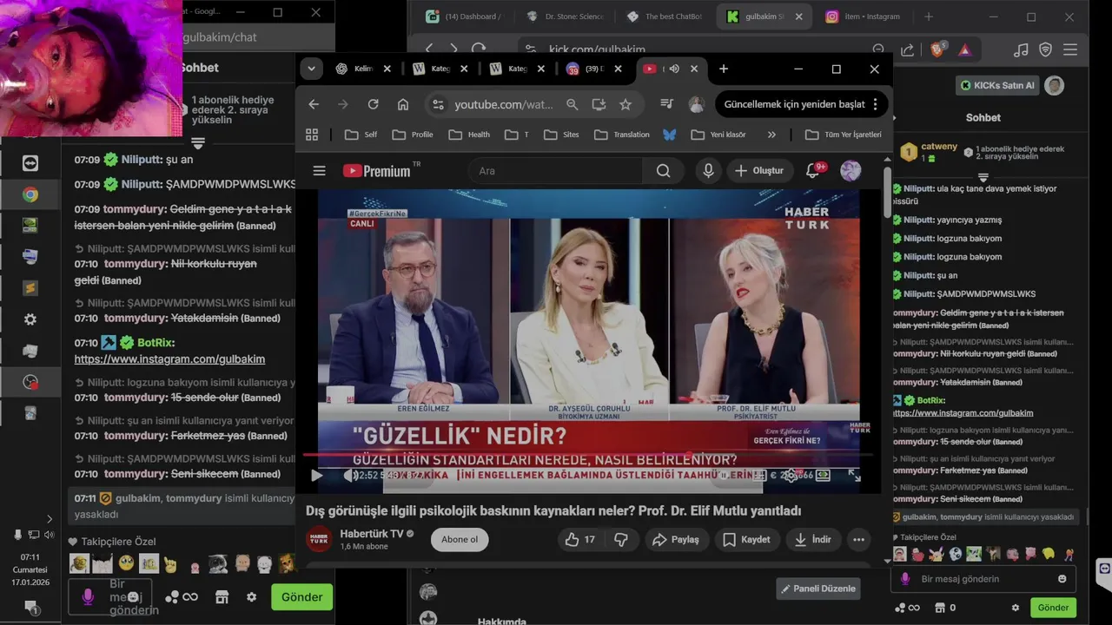Open the Habertürk TV channel avatar
This screenshot has height=625, width=1112.
319,539
